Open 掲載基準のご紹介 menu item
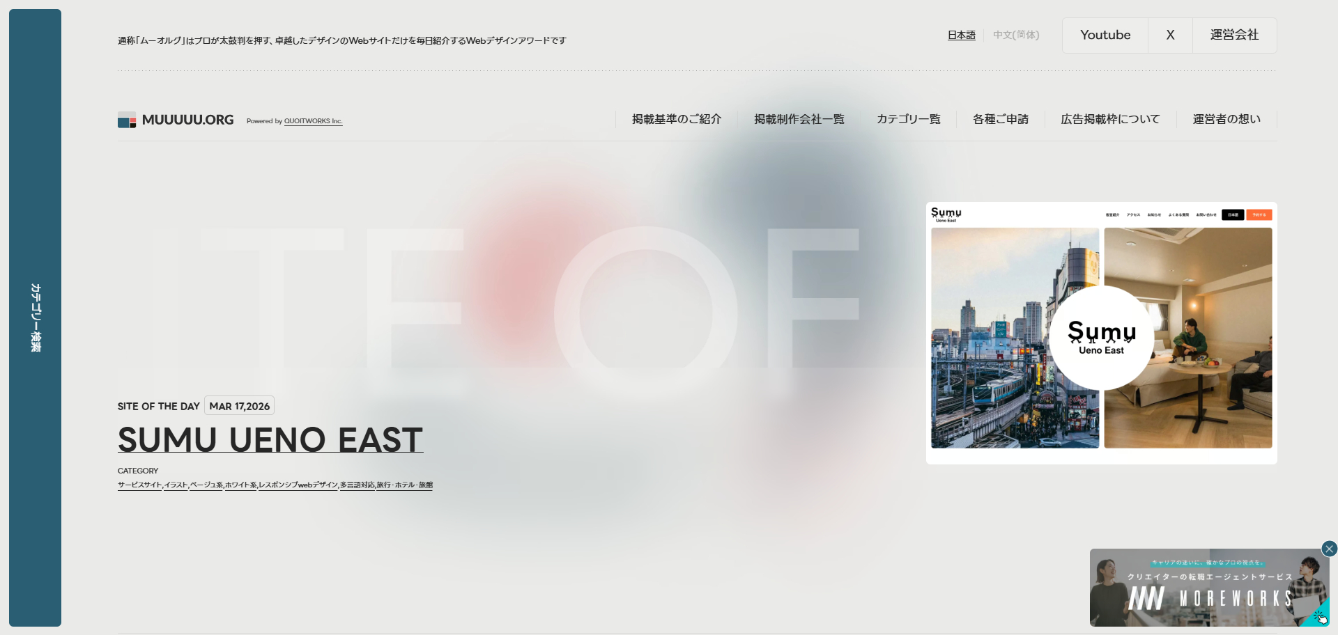The height and width of the screenshot is (635, 1338). 676,119
